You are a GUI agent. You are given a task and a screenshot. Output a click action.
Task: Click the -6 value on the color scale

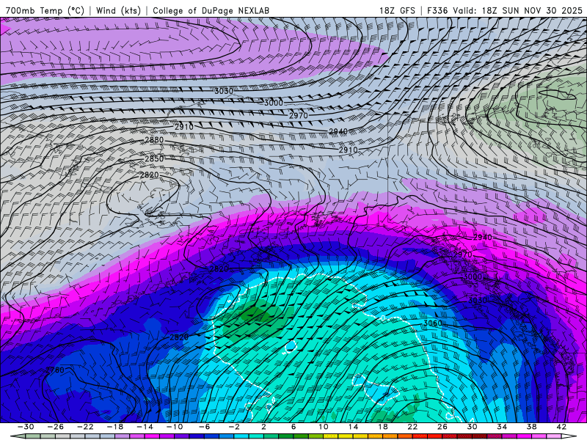[204, 427]
